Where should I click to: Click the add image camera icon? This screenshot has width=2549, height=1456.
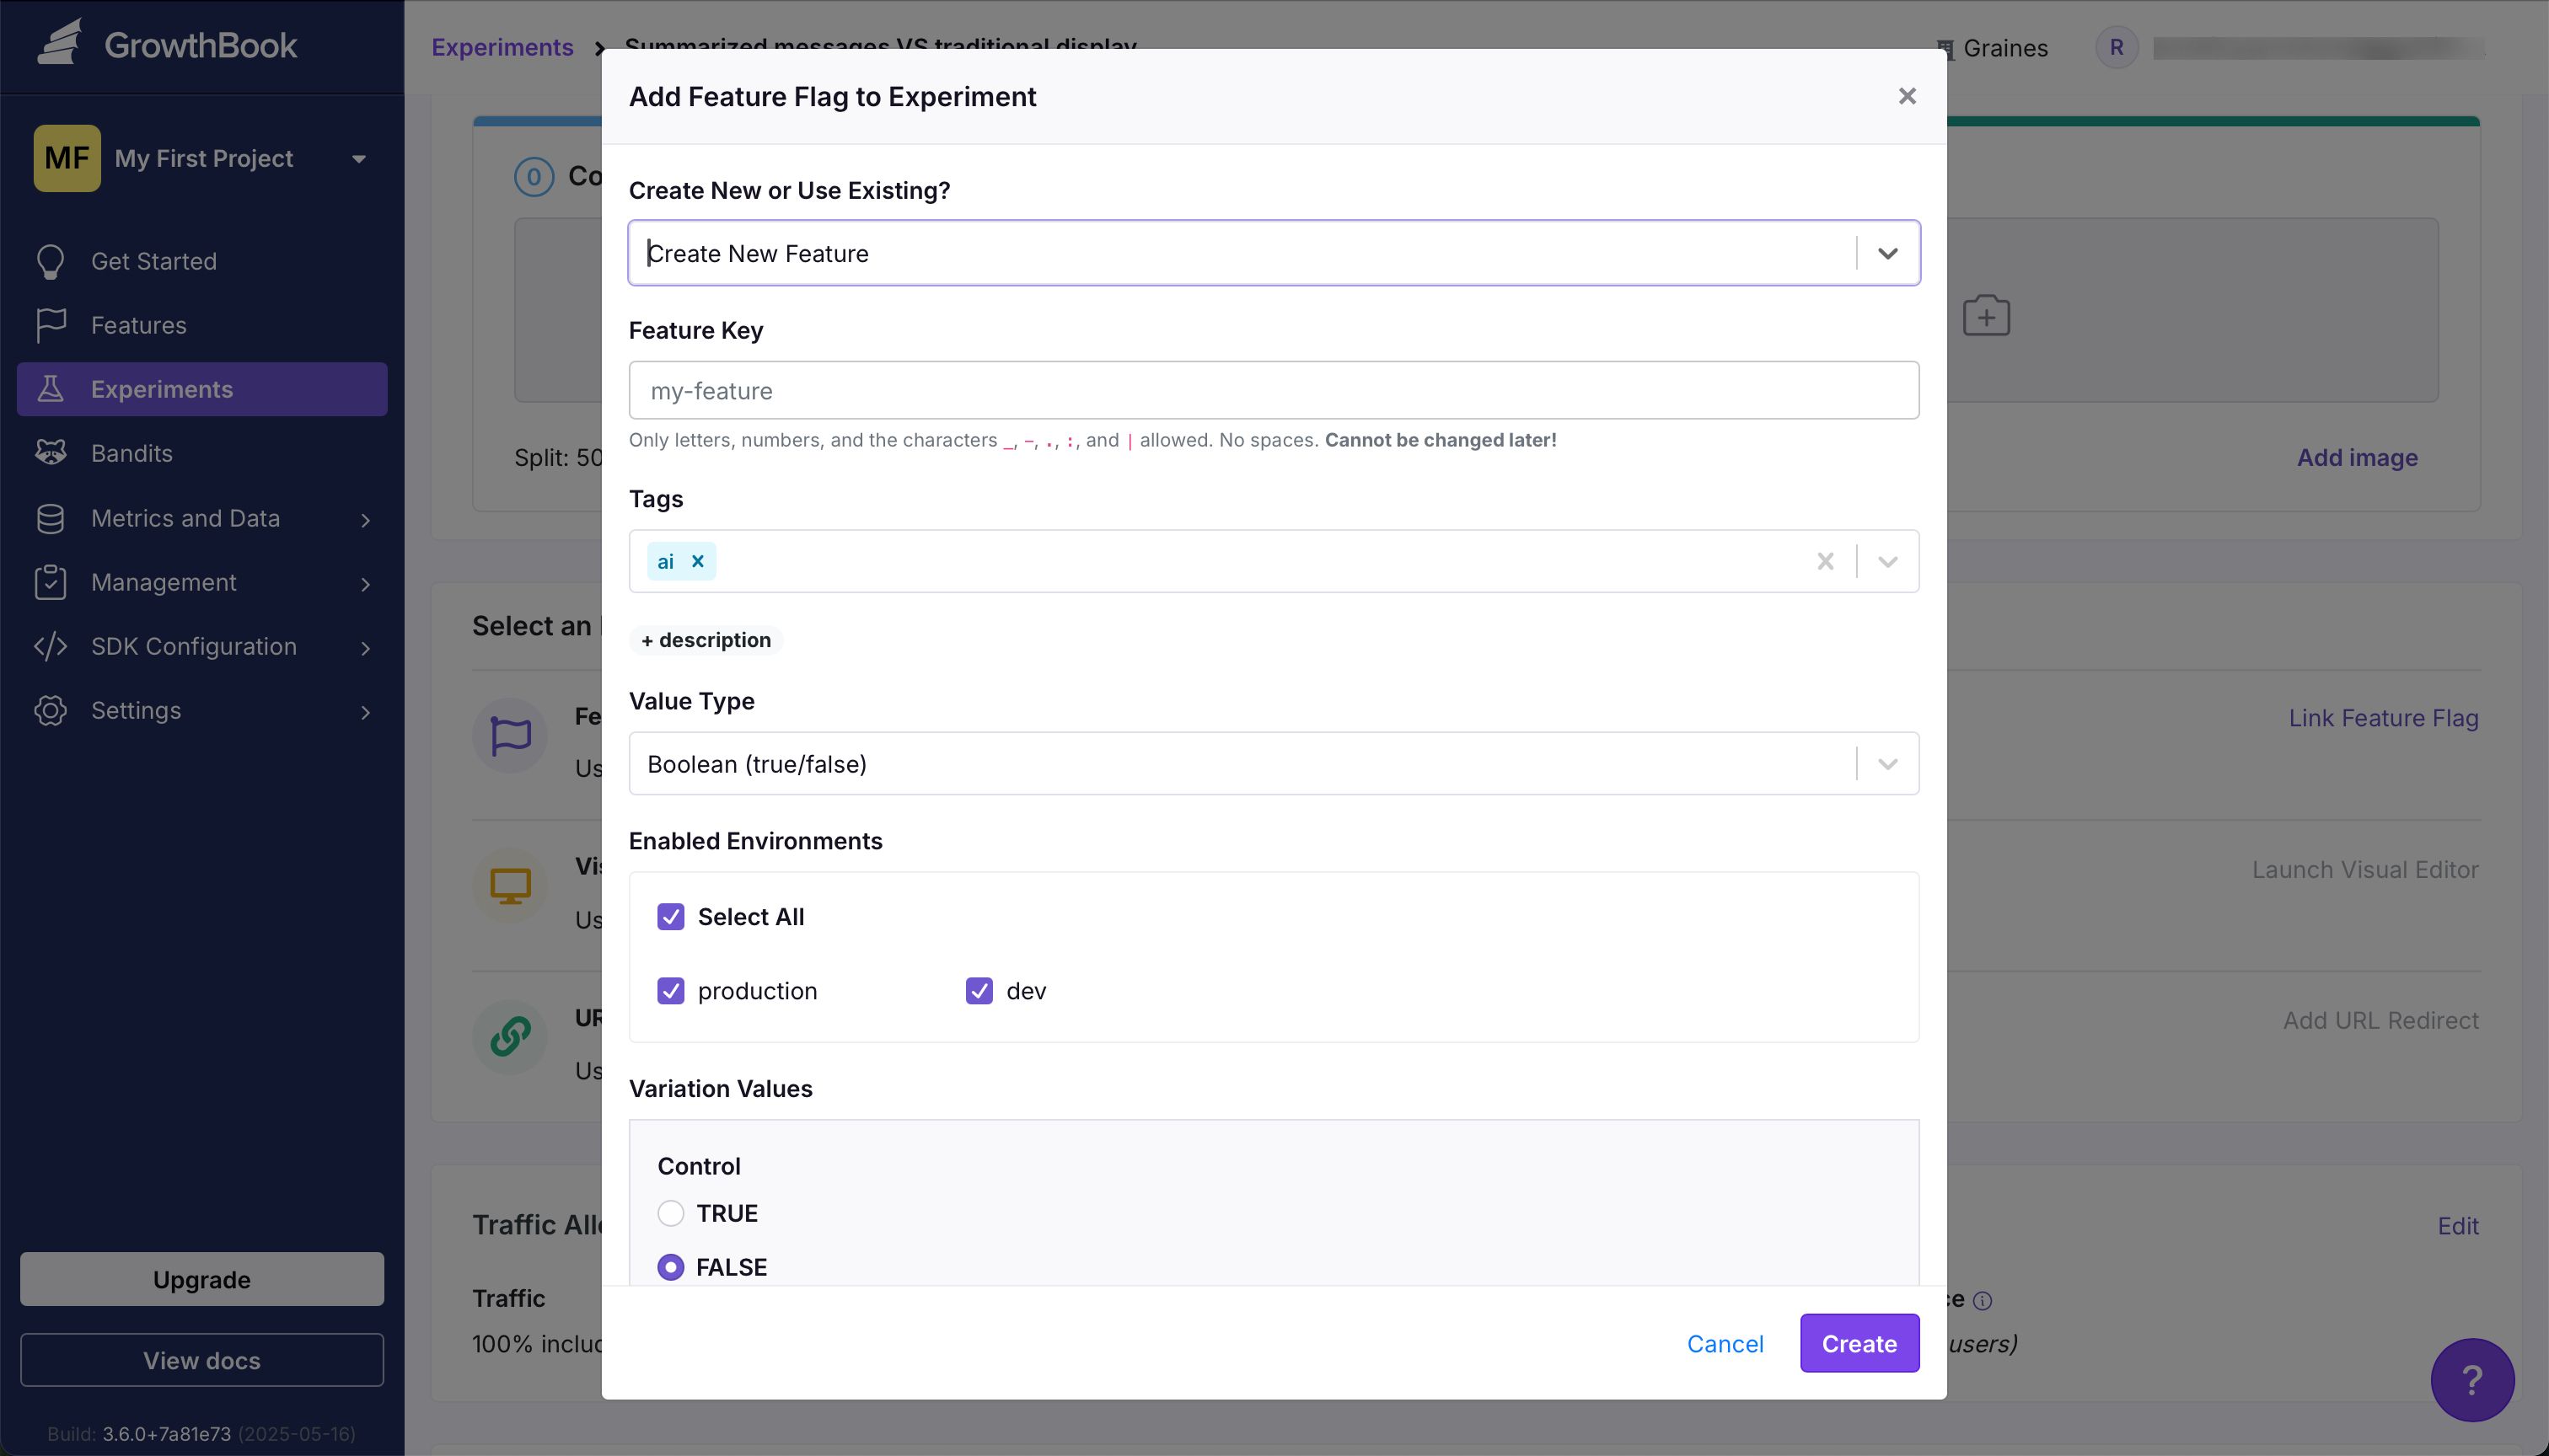click(x=1986, y=316)
